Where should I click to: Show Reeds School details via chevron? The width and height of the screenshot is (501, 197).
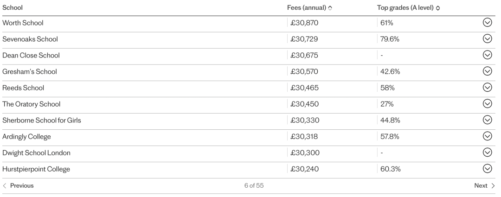point(487,87)
